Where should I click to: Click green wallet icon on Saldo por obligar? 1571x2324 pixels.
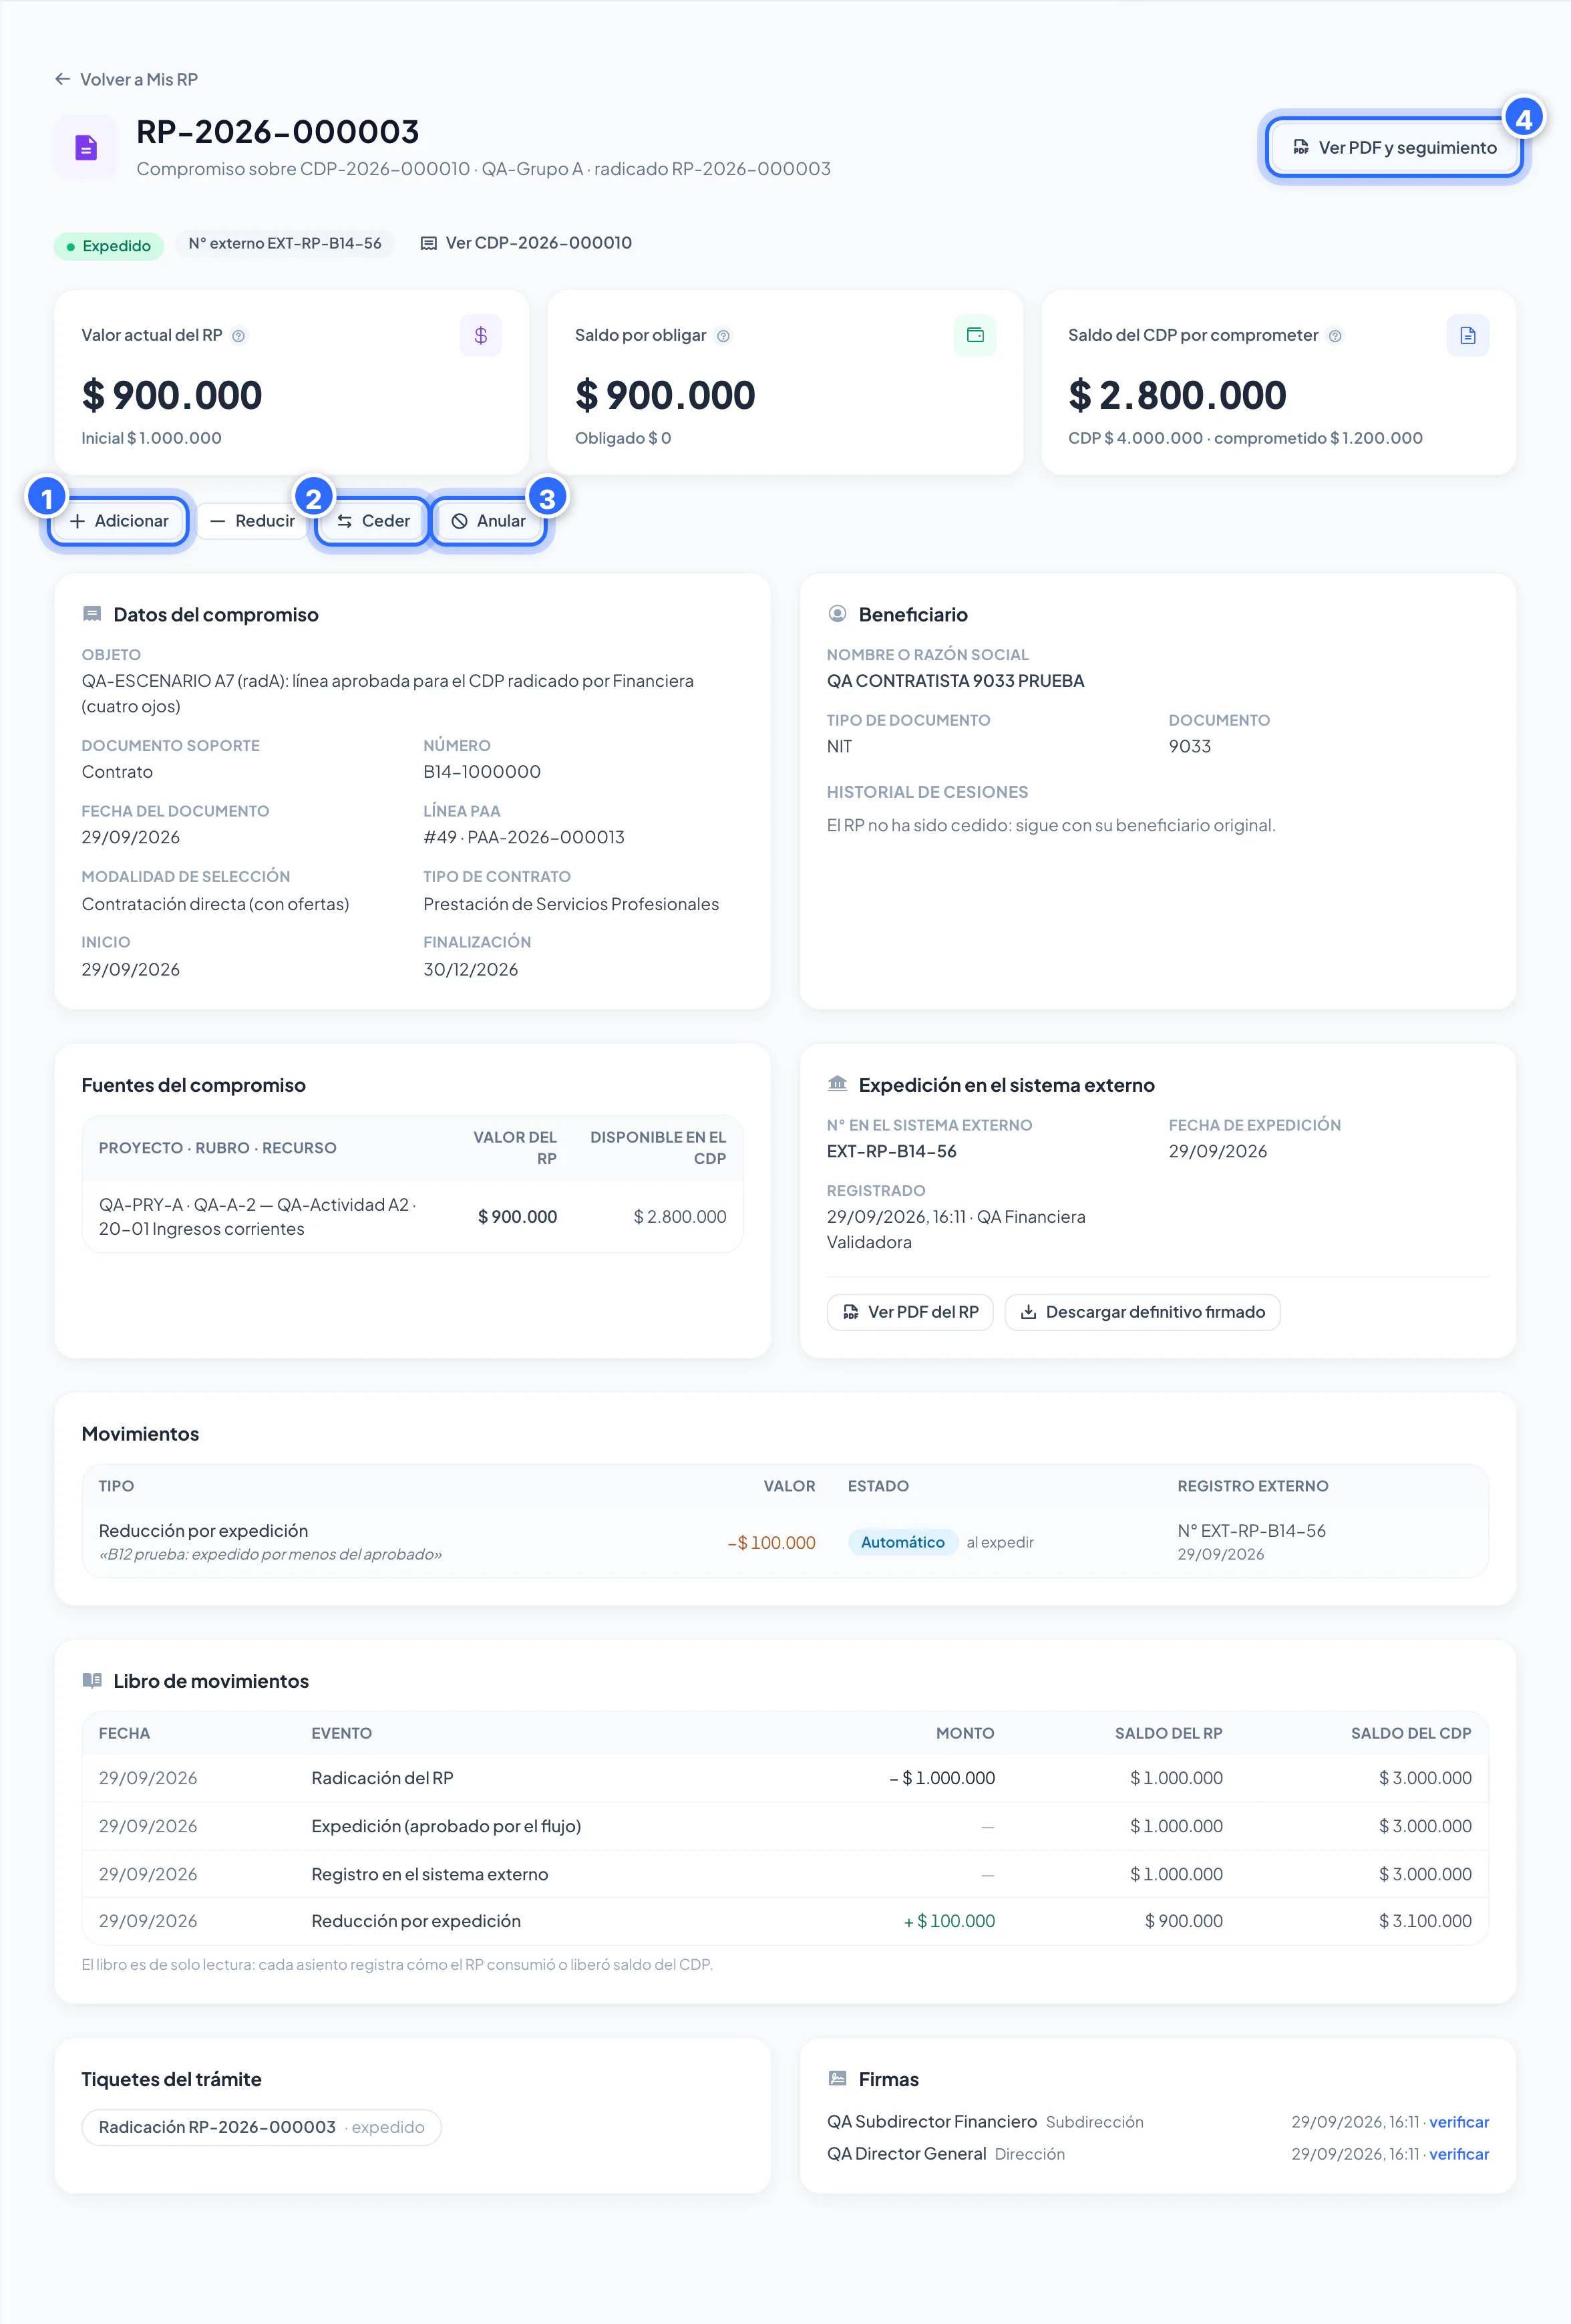[x=975, y=336]
